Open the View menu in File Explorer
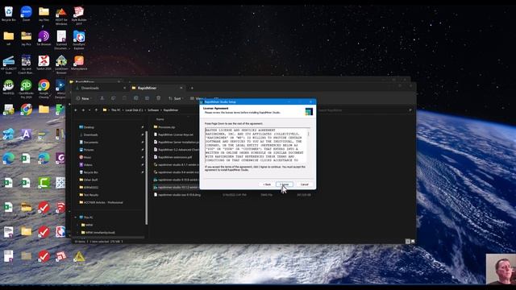Screen dimensions: 516x290 point(197,98)
